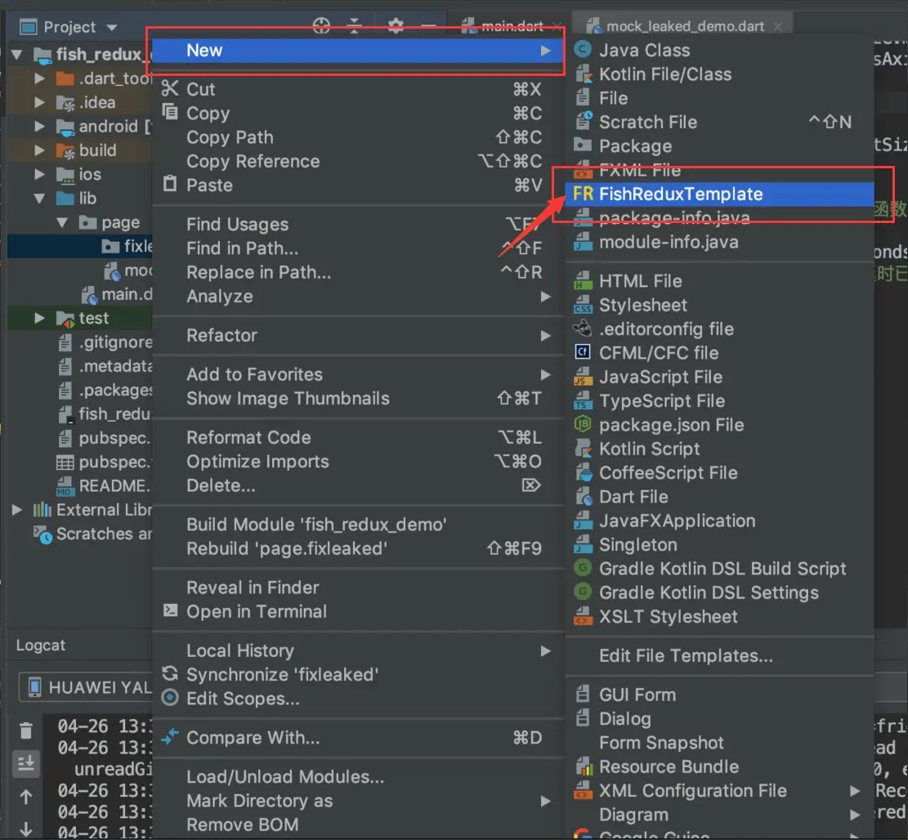Image resolution: width=908 pixels, height=840 pixels.
Task: Open Project panel settings gear
Action: point(396,25)
